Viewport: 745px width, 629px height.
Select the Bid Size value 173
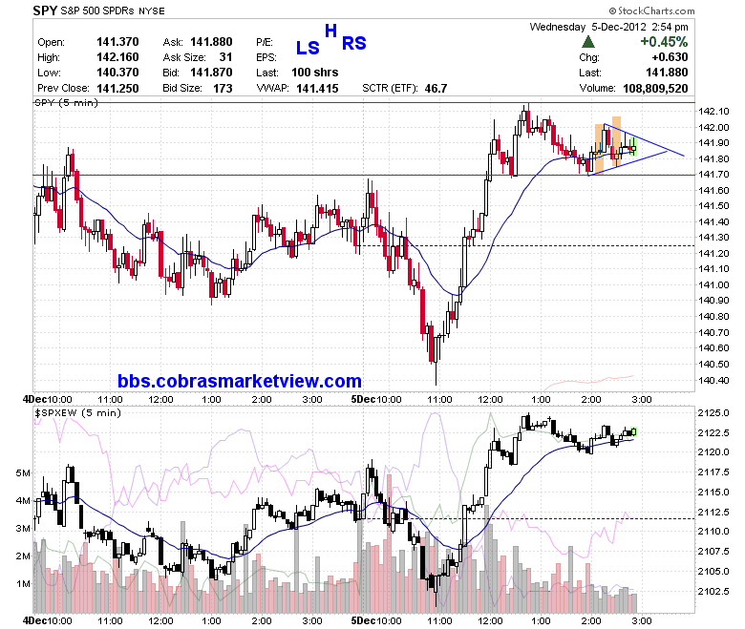223,89
